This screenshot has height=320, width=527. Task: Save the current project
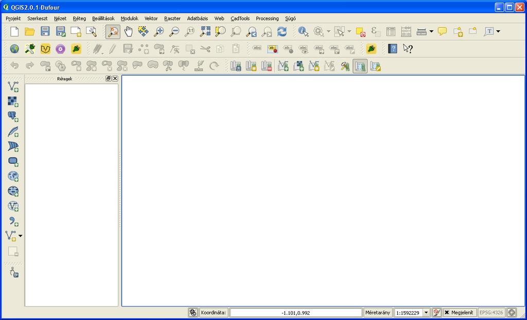45,31
